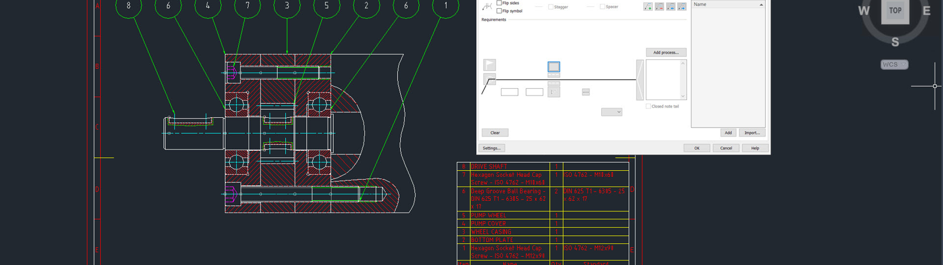Click the Clear button

pyautogui.click(x=495, y=132)
